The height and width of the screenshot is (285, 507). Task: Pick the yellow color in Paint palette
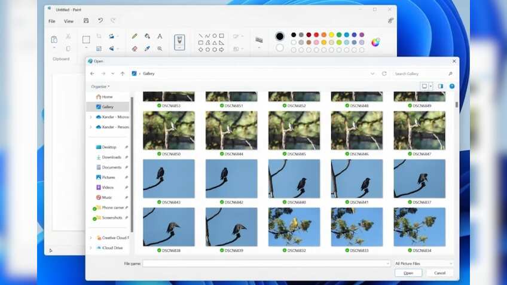coord(331,35)
